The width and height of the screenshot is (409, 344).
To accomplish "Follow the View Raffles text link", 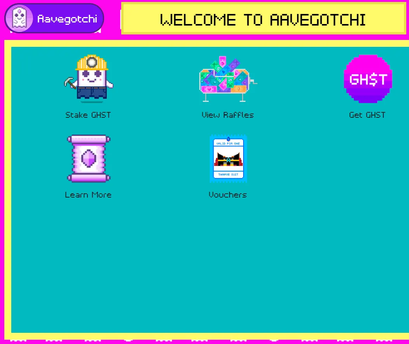I will [x=228, y=115].
